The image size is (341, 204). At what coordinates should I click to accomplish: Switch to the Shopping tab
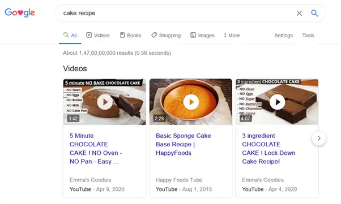click(x=166, y=36)
